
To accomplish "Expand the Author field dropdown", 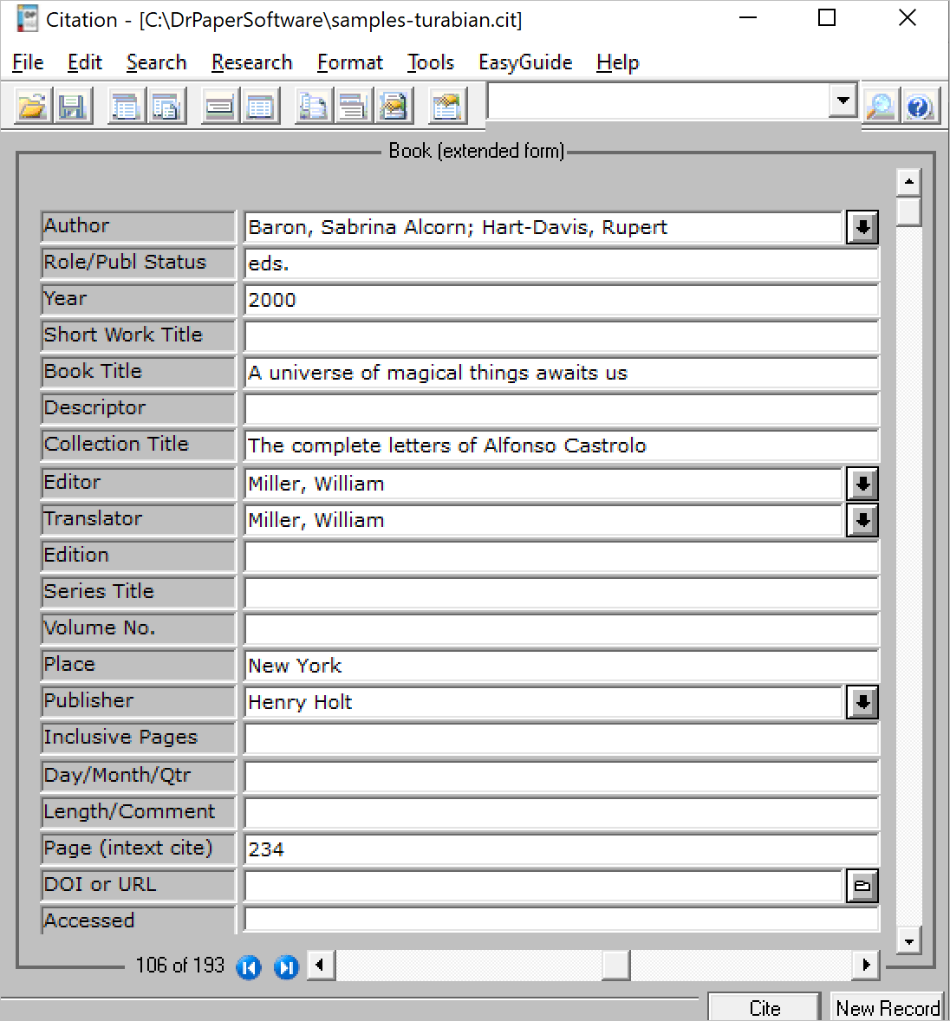I will pyautogui.click(x=862, y=227).
